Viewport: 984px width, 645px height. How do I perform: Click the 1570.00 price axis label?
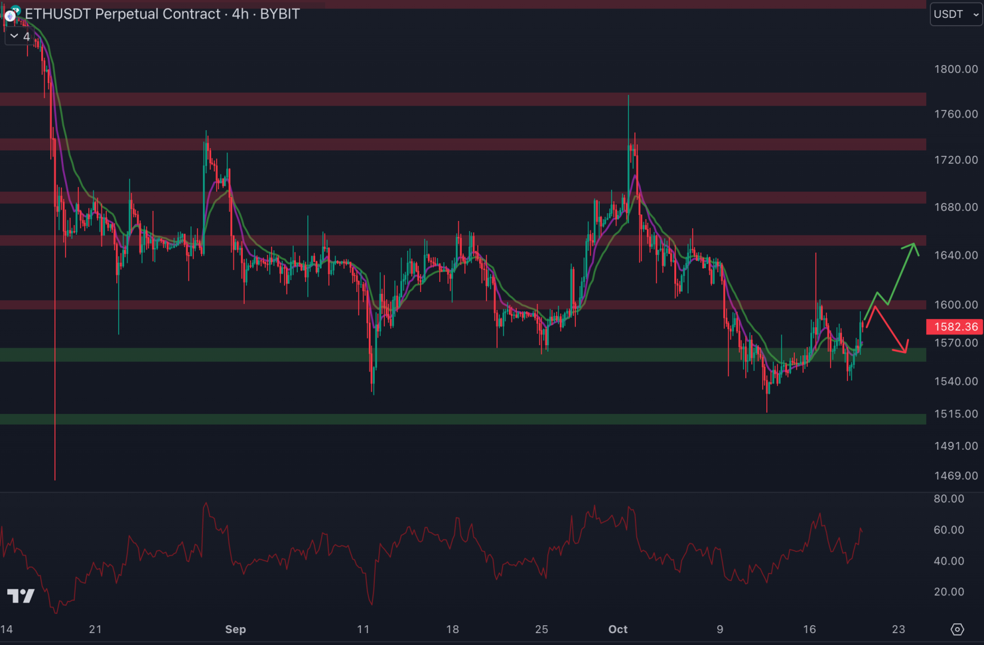pyautogui.click(x=956, y=343)
